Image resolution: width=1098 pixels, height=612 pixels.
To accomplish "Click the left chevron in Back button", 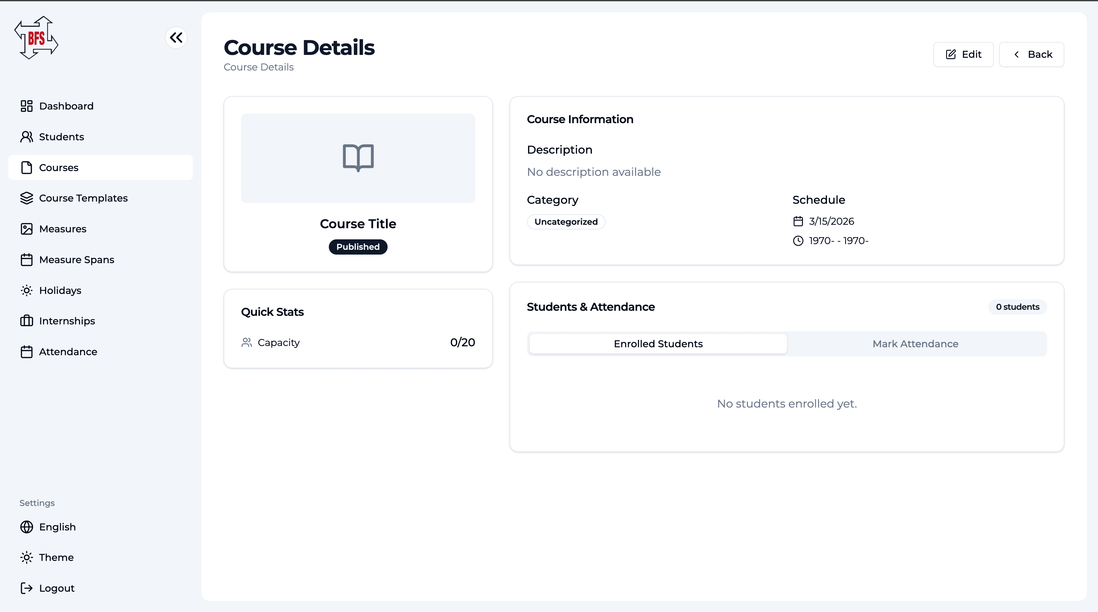I will 1017,54.
